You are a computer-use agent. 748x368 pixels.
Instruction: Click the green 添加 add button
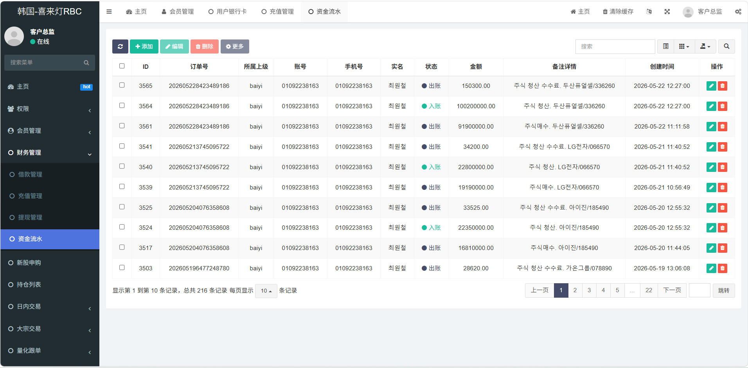144,46
